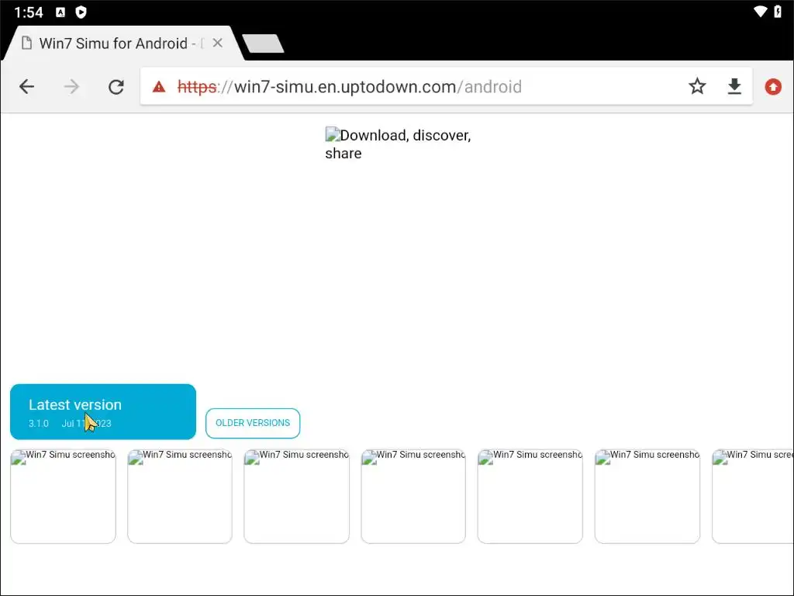This screenshot has height=596, width=794.
Task: Open downloads via the download arrow icon
Action: point(734,86)
